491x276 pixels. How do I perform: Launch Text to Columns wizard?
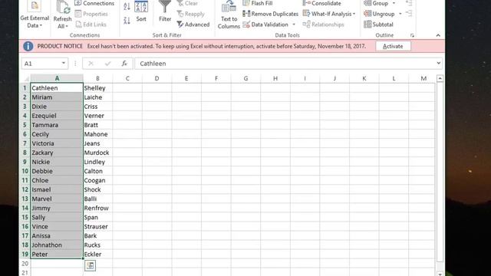click(x=229, y=15)
